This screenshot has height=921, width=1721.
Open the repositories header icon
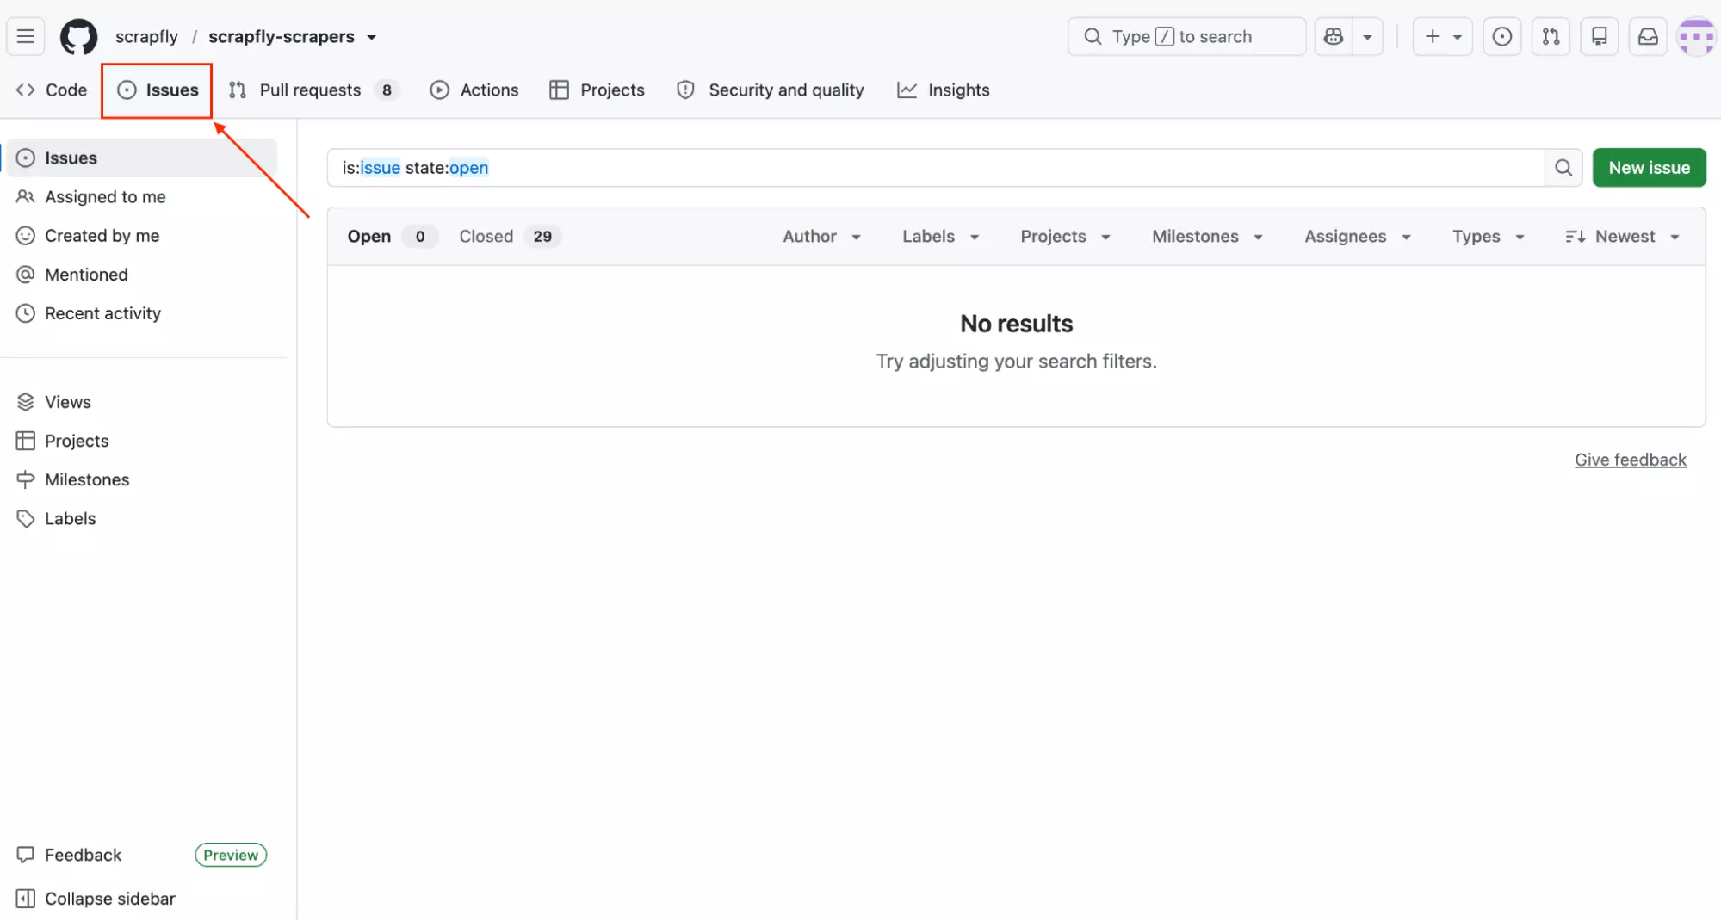point(1599,36)
